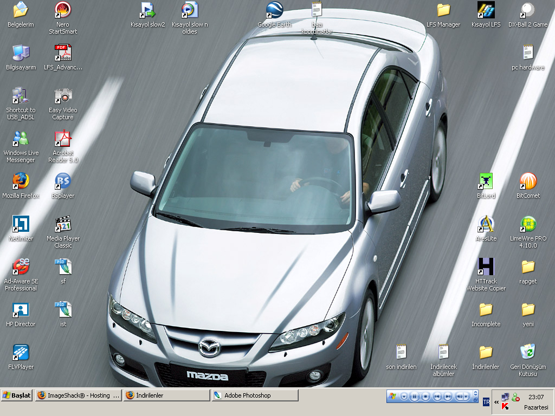Open Kaspersky antivirus tray icon
This screenshot has width=555, height=416.
point(505,406)
